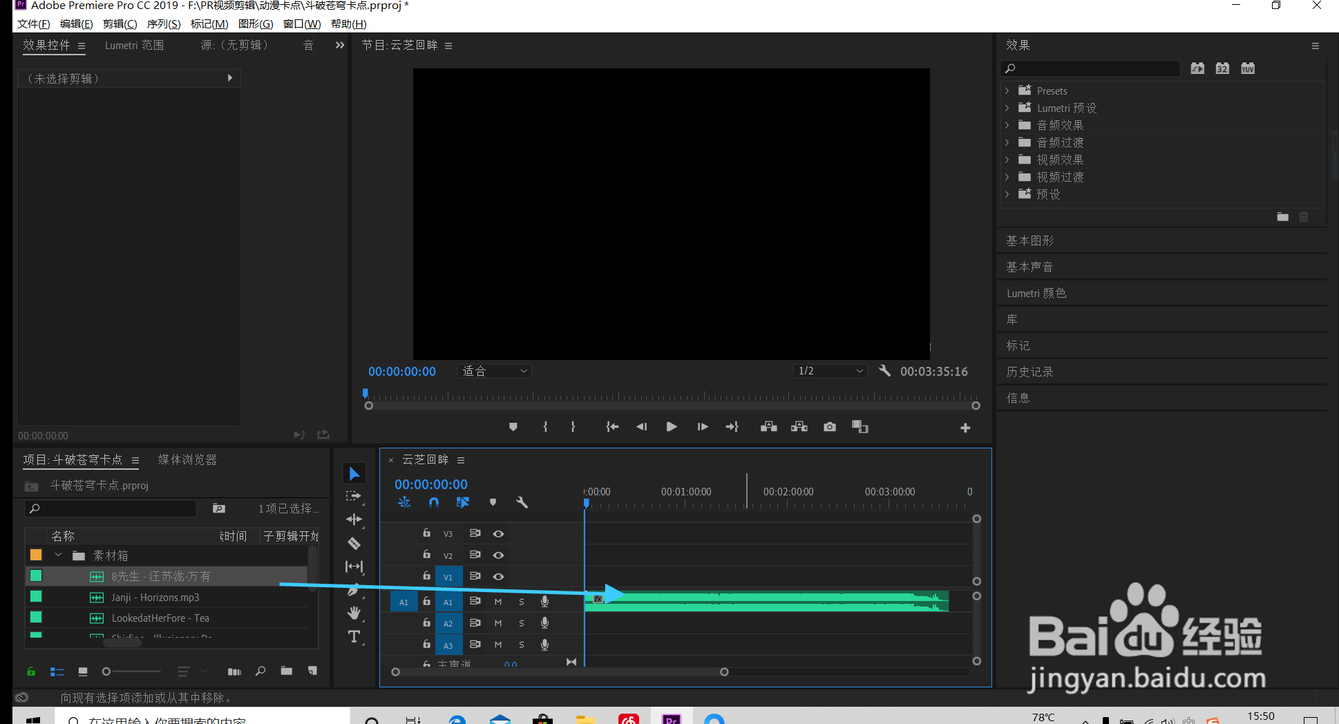Mute track A1
The height and width of the screenshot is (724, 1339).
pyautogui.click(x=498, y=602)
